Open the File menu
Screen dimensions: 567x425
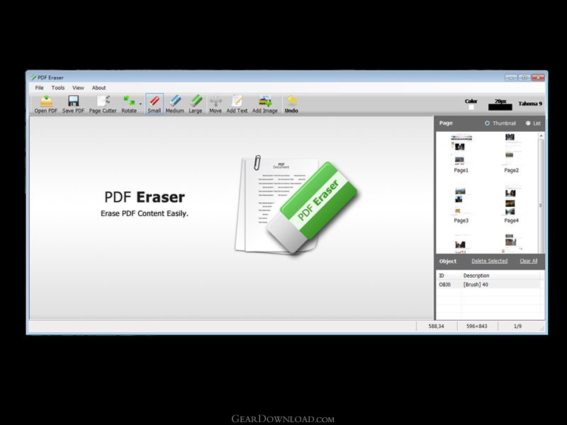coord(40,88)
